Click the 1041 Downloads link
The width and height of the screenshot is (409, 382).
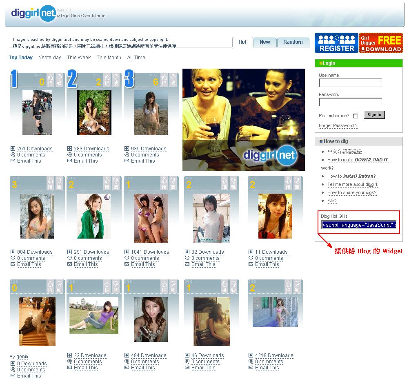click(150, 252)
